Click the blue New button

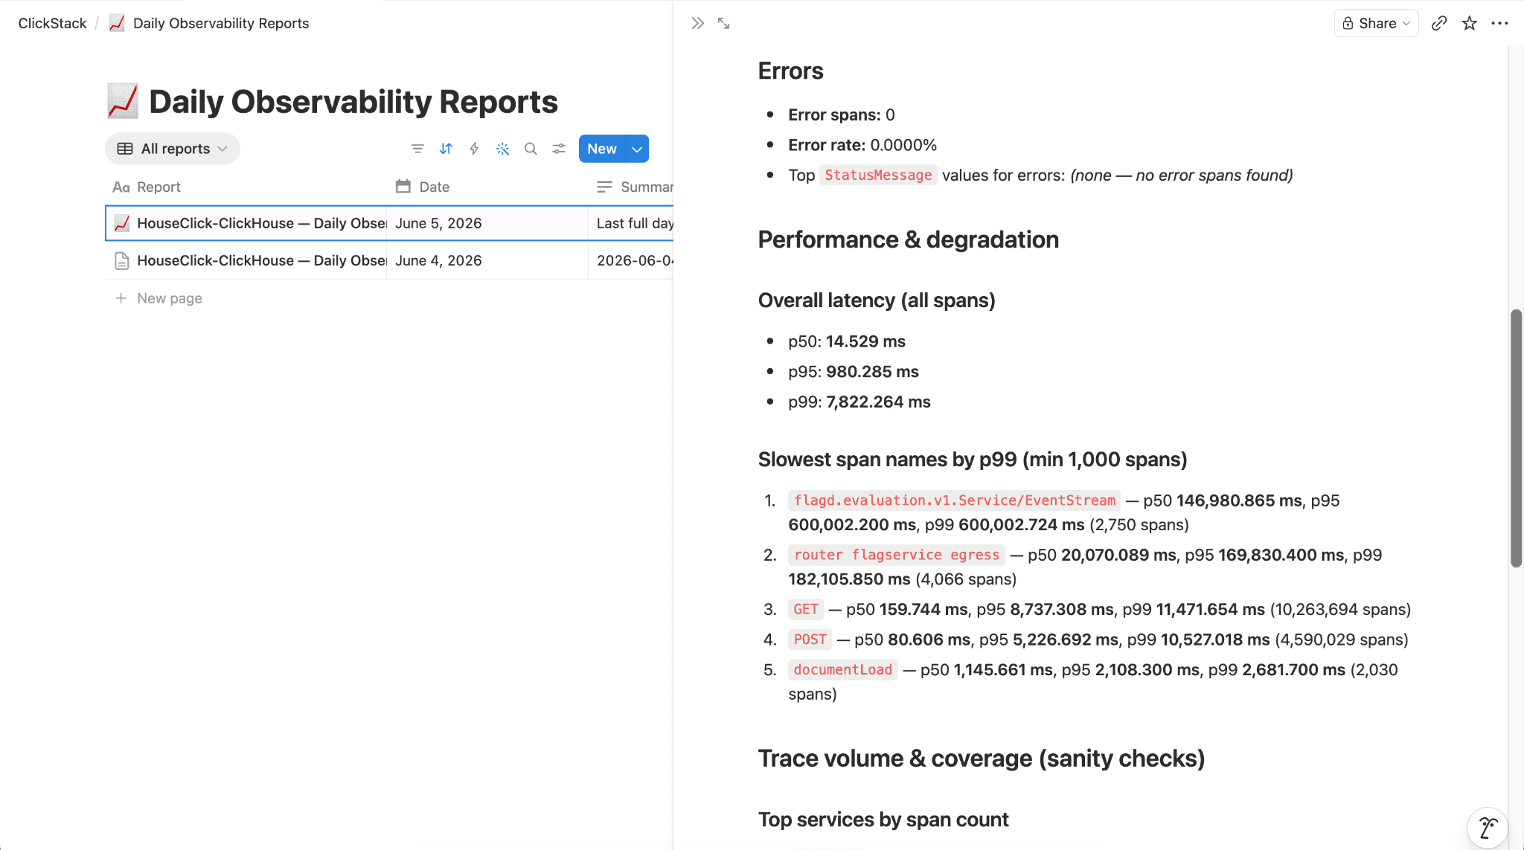(602, 149)
